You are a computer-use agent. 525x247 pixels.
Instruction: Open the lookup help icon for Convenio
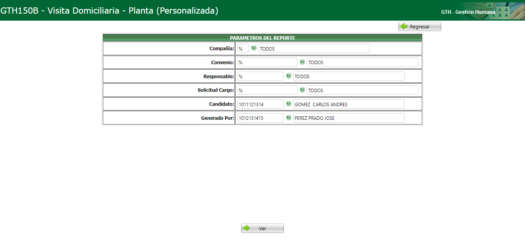pos(302,62)
